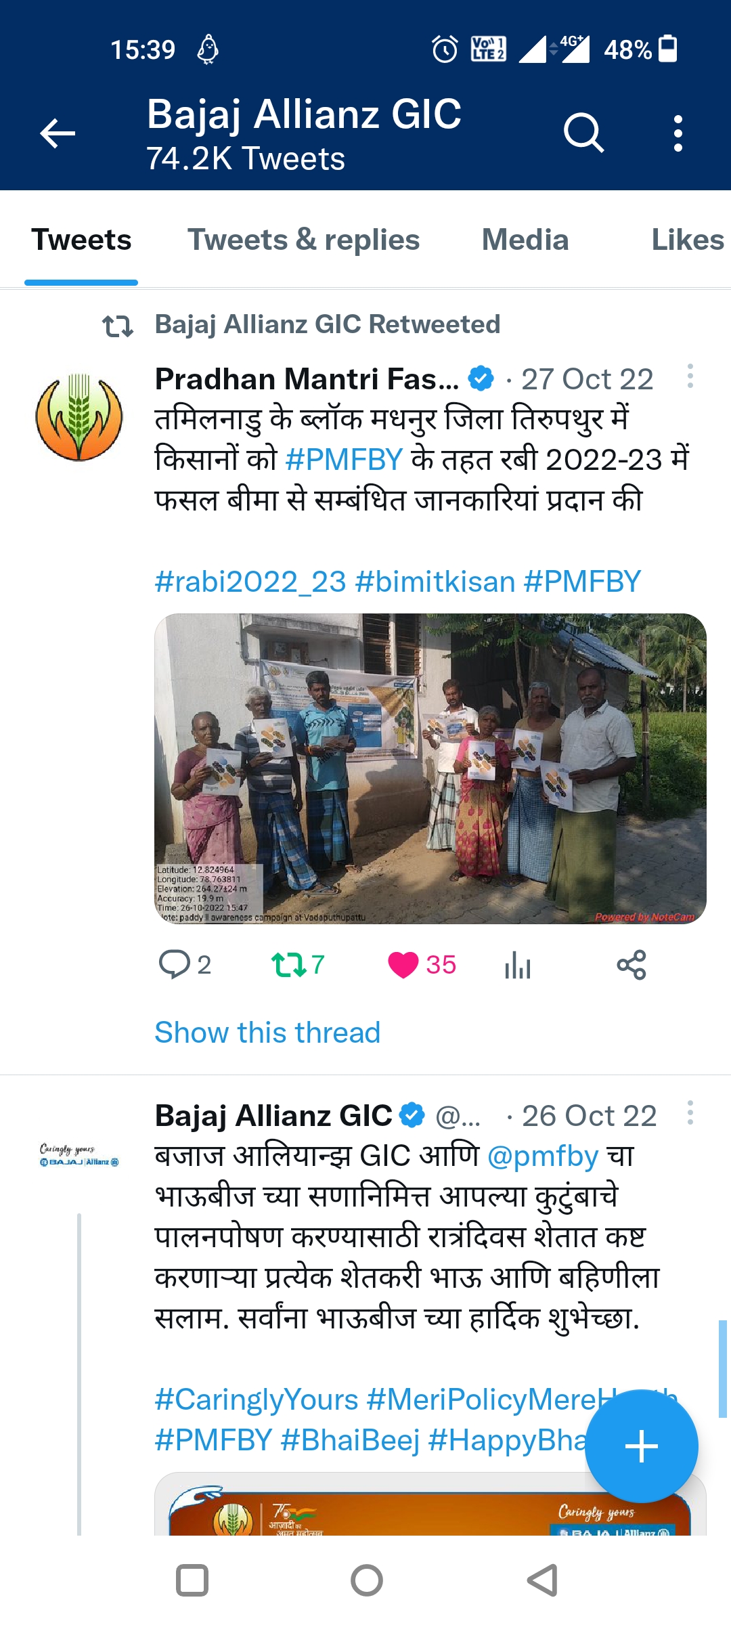The image size is (731, 1625).
Task: Open the @pmfby mention
Action: point(543,1156)
